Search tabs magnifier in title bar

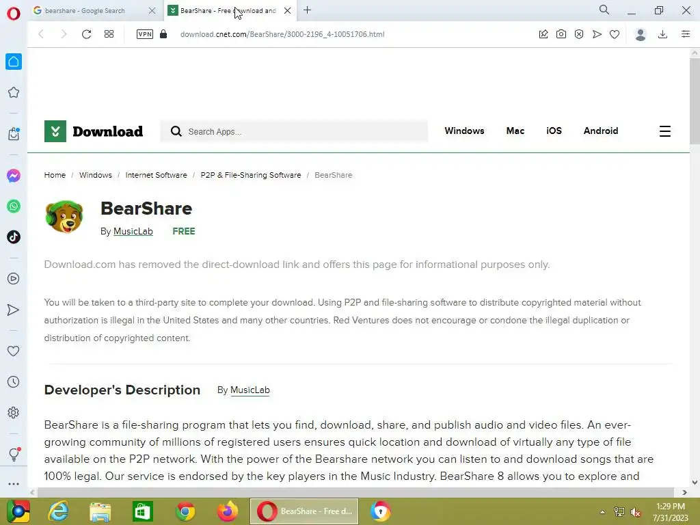click(x=604, y=10)
